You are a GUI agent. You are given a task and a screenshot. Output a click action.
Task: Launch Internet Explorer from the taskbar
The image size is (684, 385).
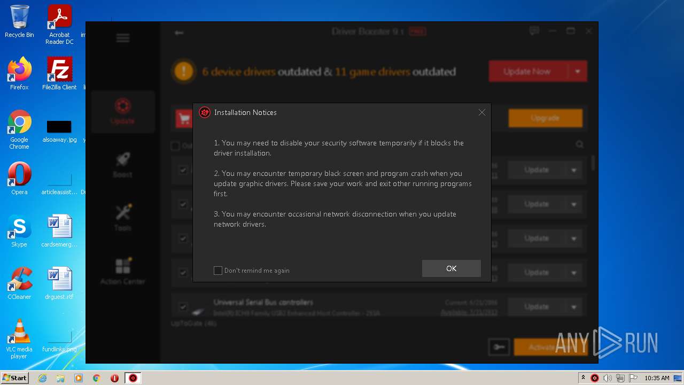[42, 378]
